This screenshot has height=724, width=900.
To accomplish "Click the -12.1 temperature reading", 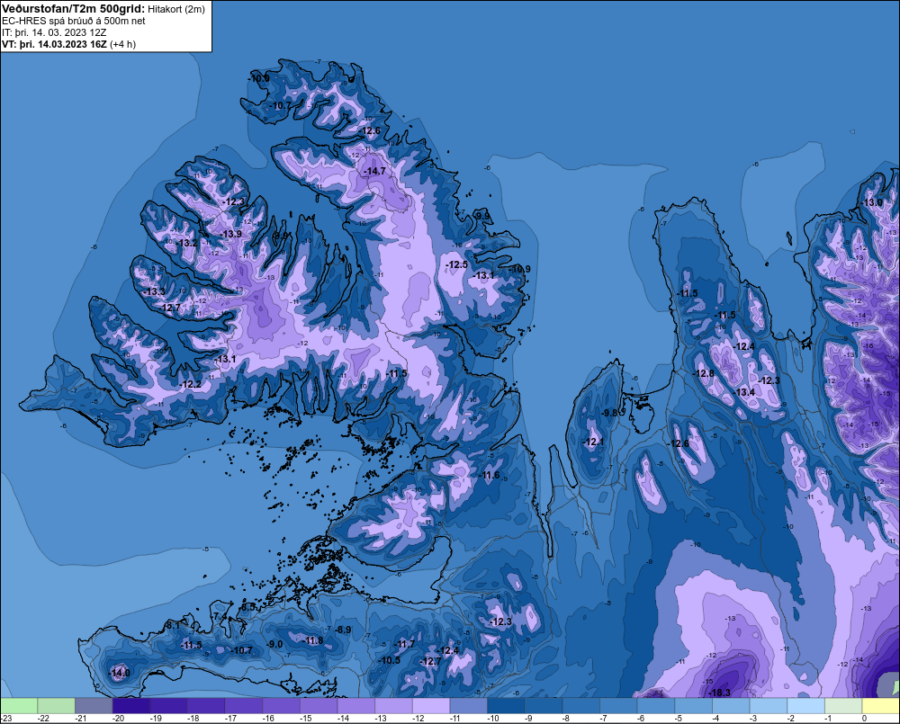I will click(x=593, y=442).
